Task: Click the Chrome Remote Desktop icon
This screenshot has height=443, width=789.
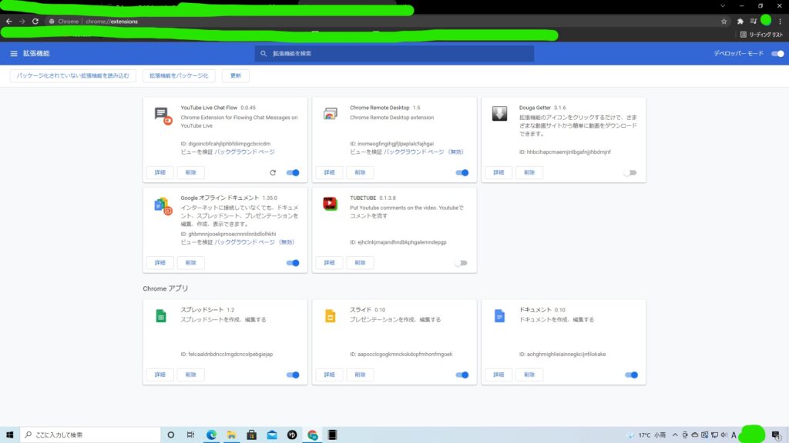Action: (331, 114)
